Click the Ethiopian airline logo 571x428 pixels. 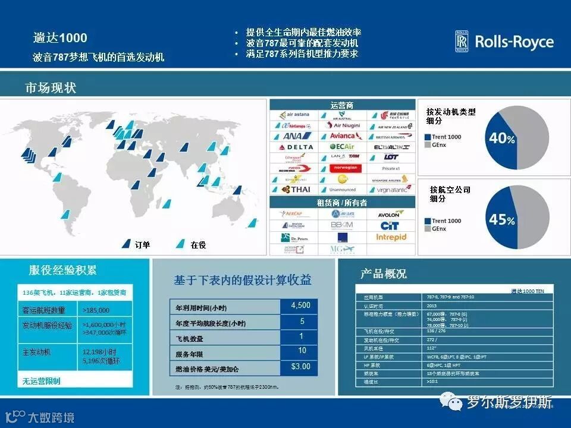point(296,158)
